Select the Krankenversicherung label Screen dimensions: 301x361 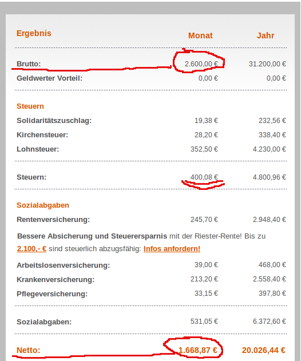coord(56,280)
